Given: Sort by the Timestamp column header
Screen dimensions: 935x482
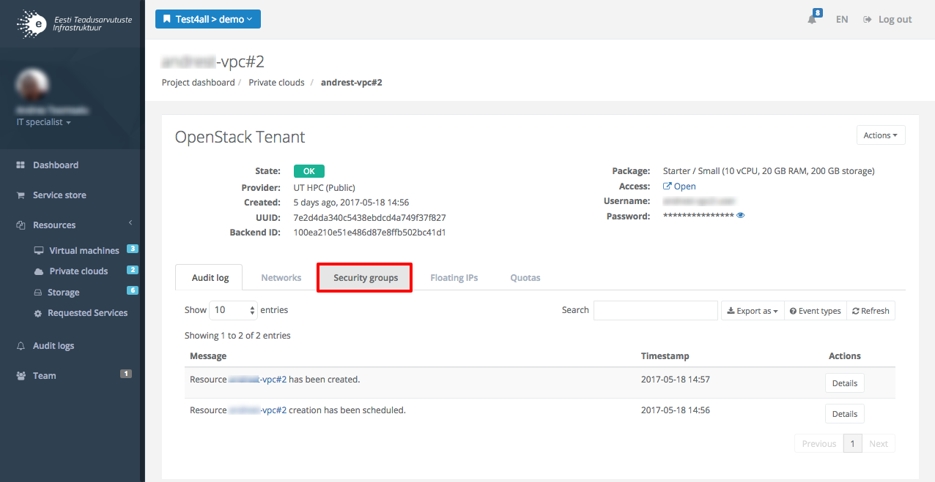Looking at the screenshot, I should coord(665,356).
